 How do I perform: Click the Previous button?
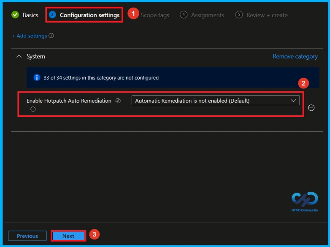27,236
